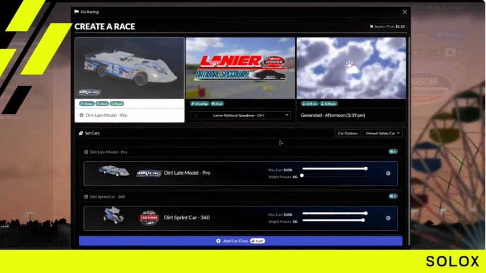
Task: Click the 4 Left badge on Add Car Class
Action: pyautogui.click(x=258, y=241)
